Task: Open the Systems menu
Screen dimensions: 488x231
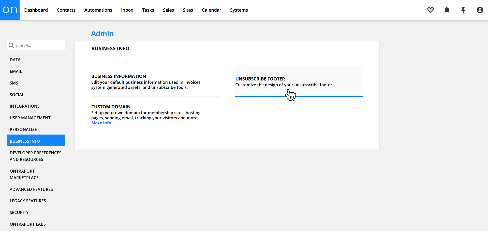Action: pyautogui.click(x=239, y=10)
